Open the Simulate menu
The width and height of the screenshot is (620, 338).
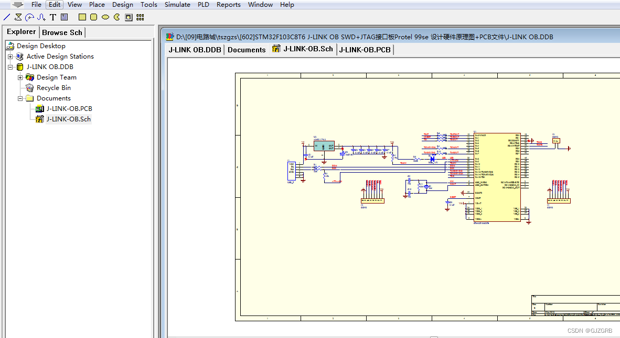click(177, 5)
